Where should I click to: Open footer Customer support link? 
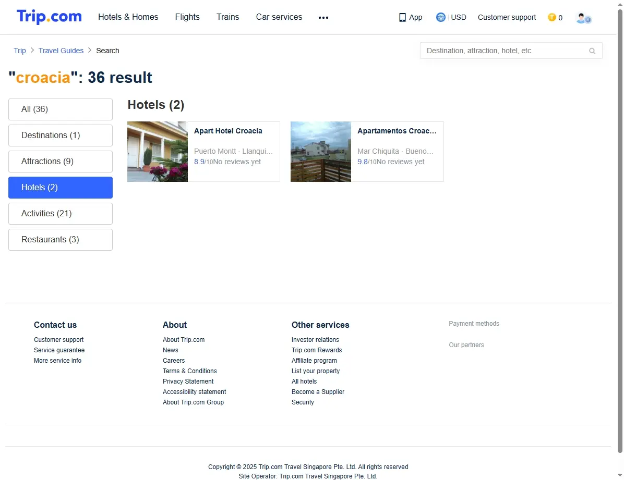tap(58, 340)
